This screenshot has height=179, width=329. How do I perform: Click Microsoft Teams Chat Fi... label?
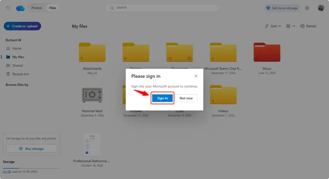coord(223,69)
